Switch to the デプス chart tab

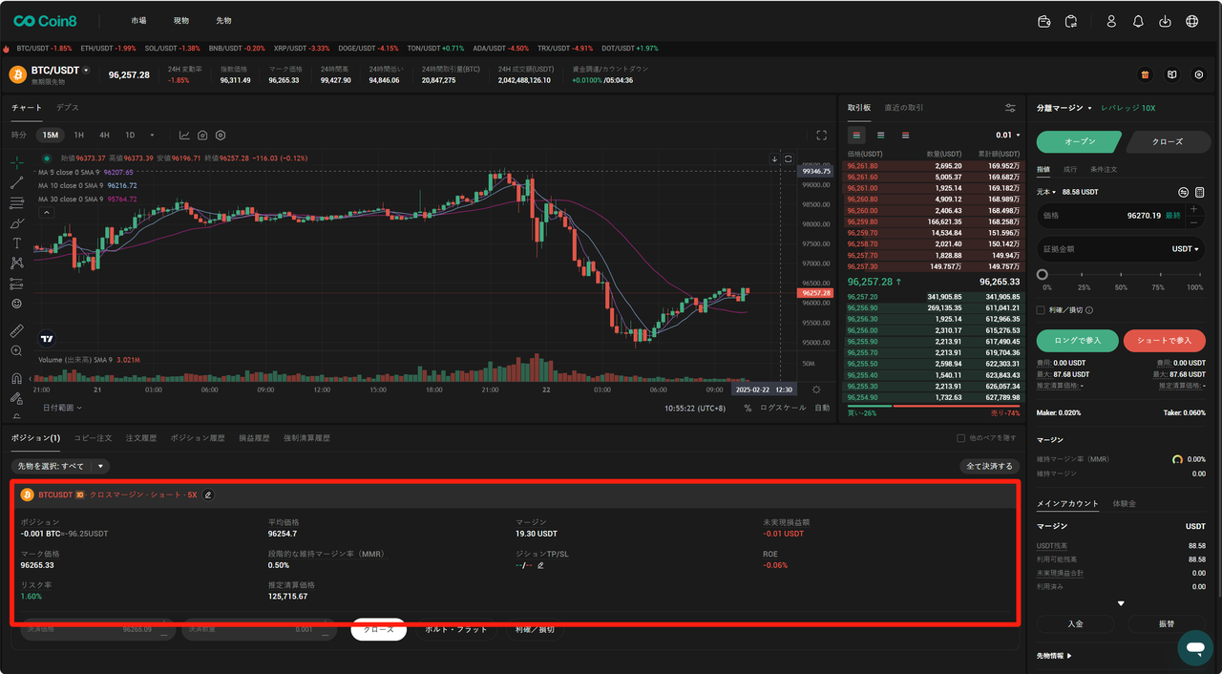(x=67, y=108)
